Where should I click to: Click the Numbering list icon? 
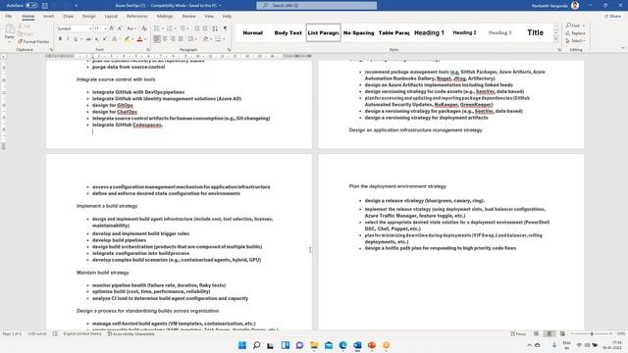pos(170,28)
